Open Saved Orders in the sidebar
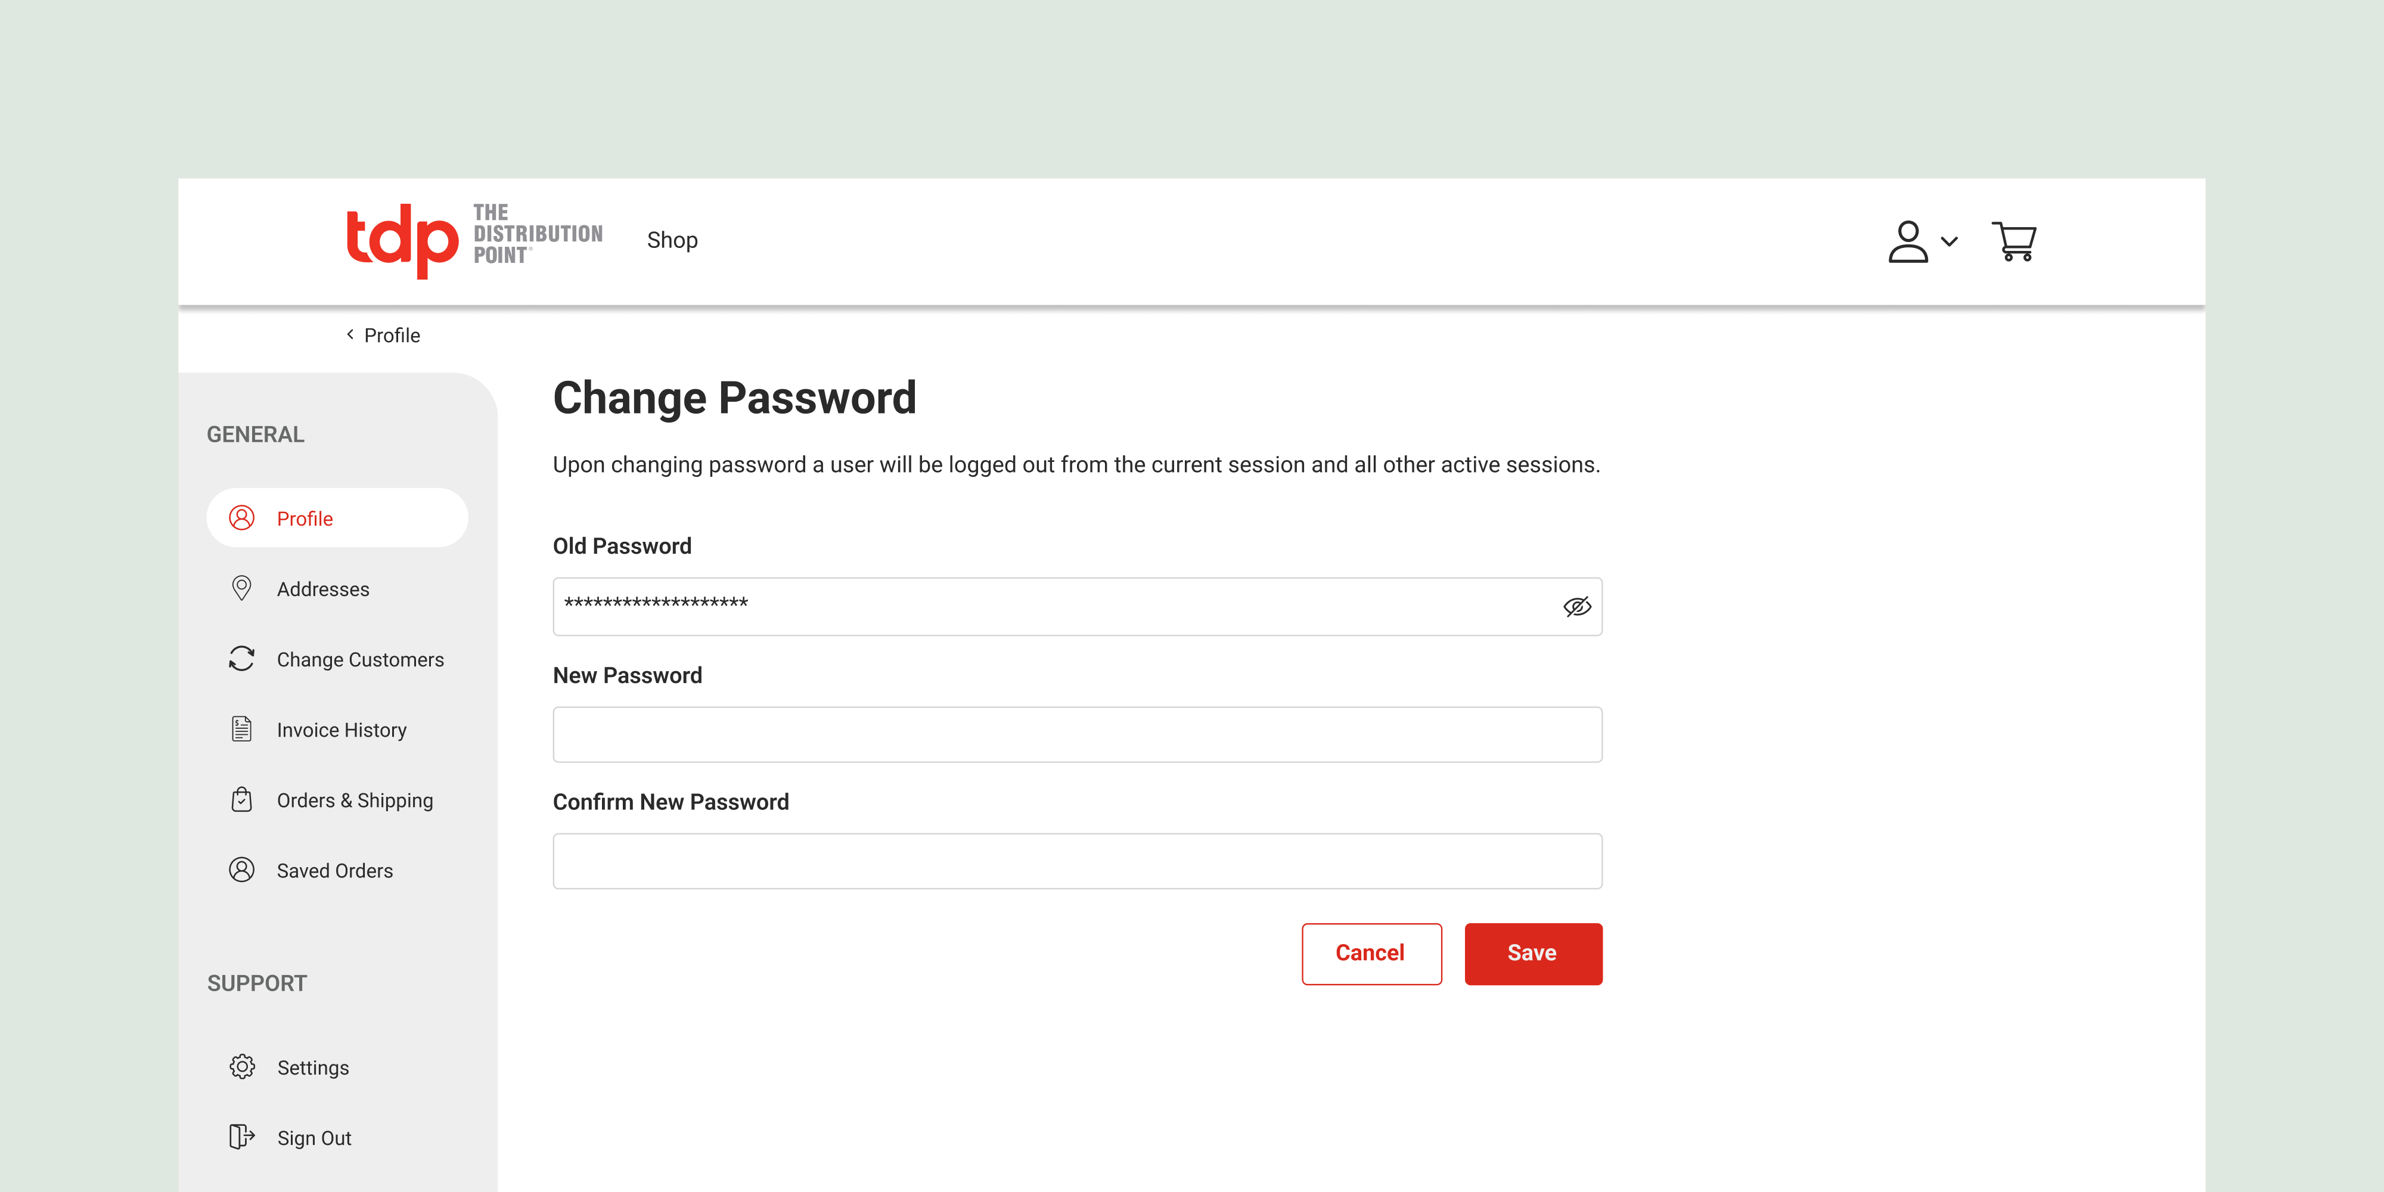This screenshot has height=1192, width=2384. point(334,871)
